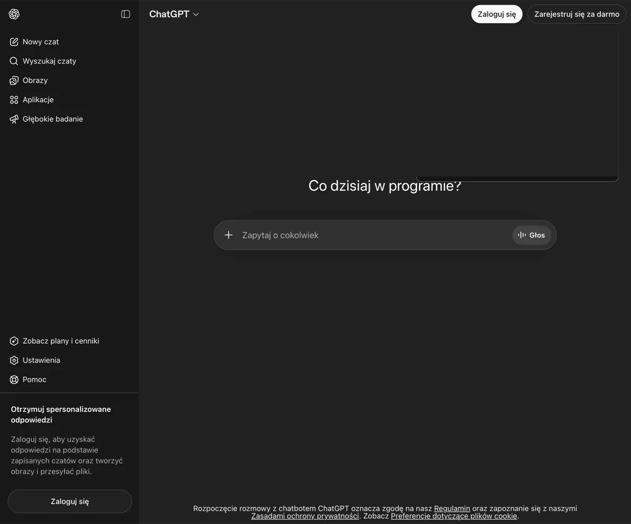Image resolution: width=631 pixels, height=524 pixels.
Task: Open Zobacz plany i cenniki
Action: (69, 341)
